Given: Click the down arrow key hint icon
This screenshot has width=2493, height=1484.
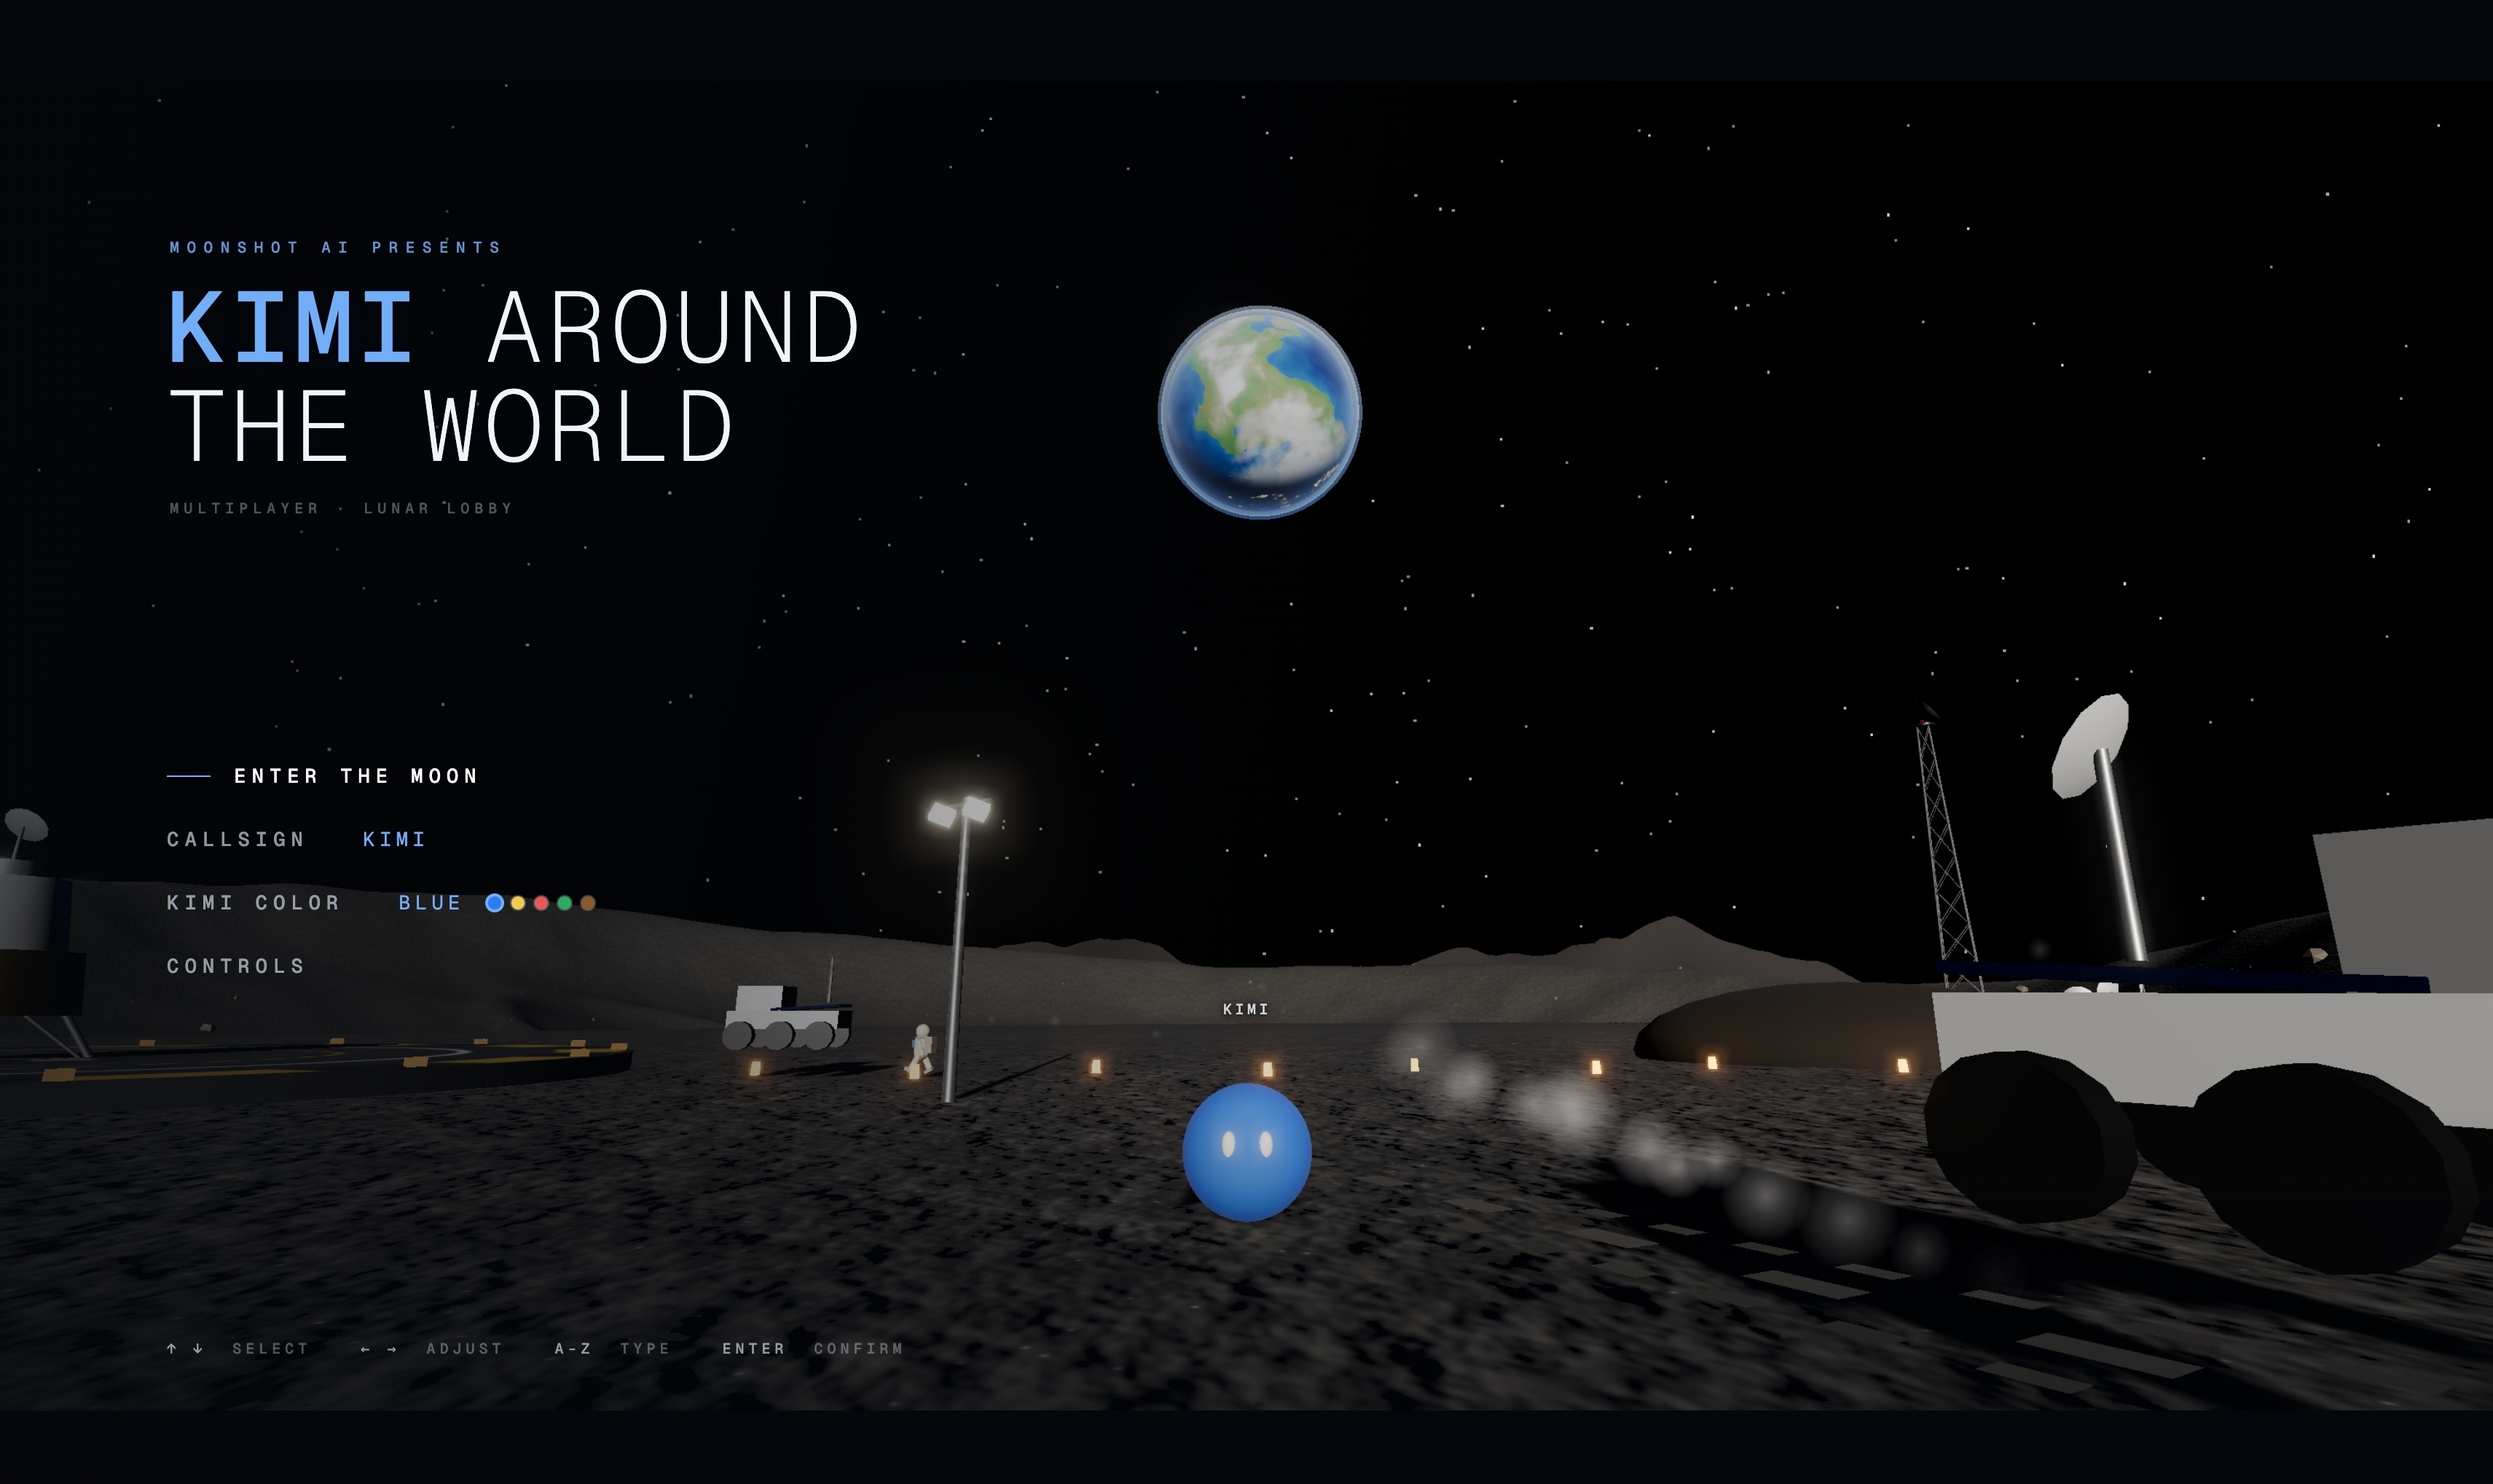Looking at the screenshot, I should [198, 1348].
